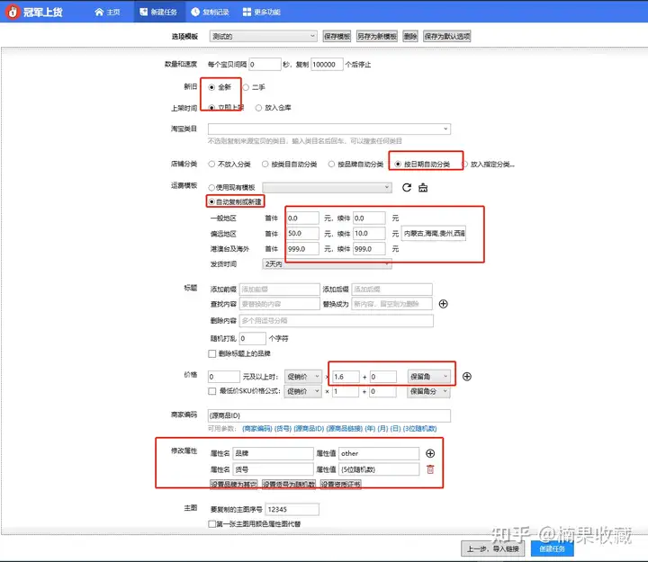648x562 pixels.
Task: Open the 新建任务 tab
Action: point(158,12)
